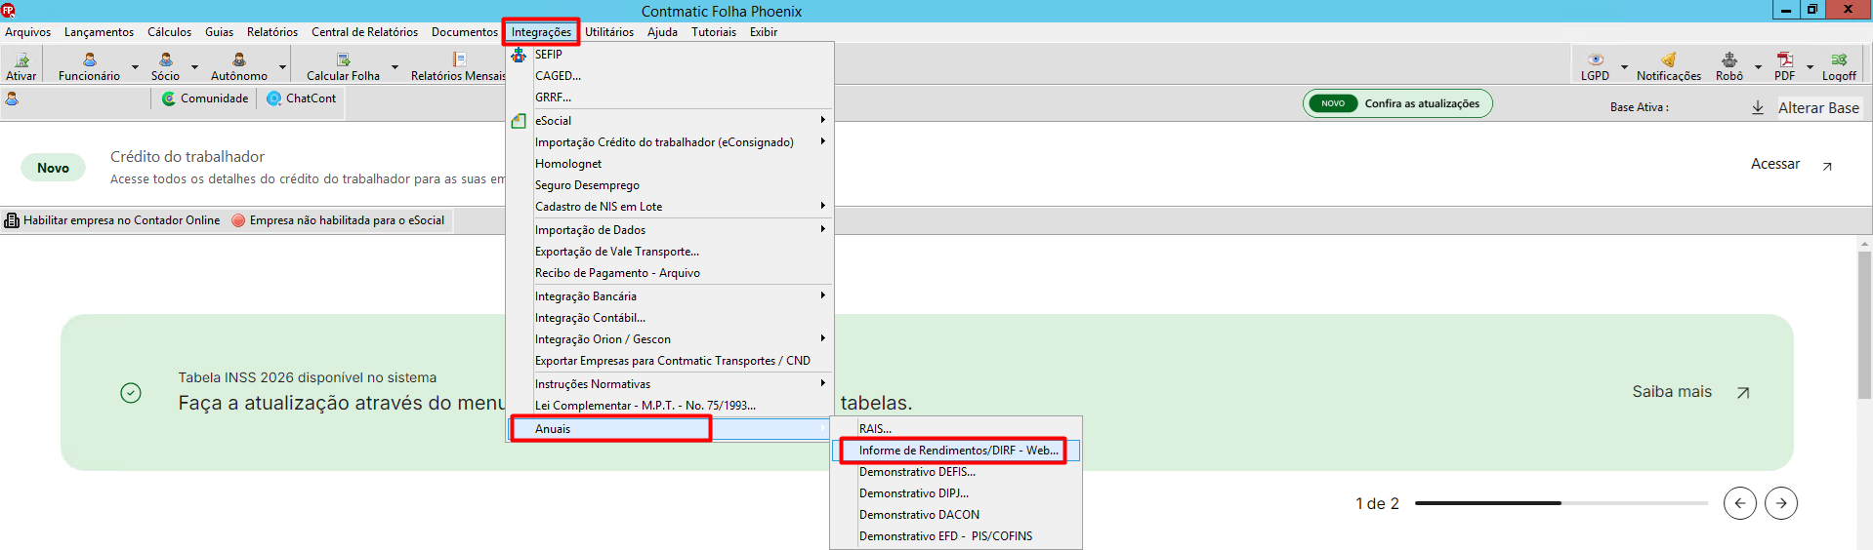The image size is (1873, 550).
Task: Open the Funcionário toolbar icon
Action: pos(90,60)
